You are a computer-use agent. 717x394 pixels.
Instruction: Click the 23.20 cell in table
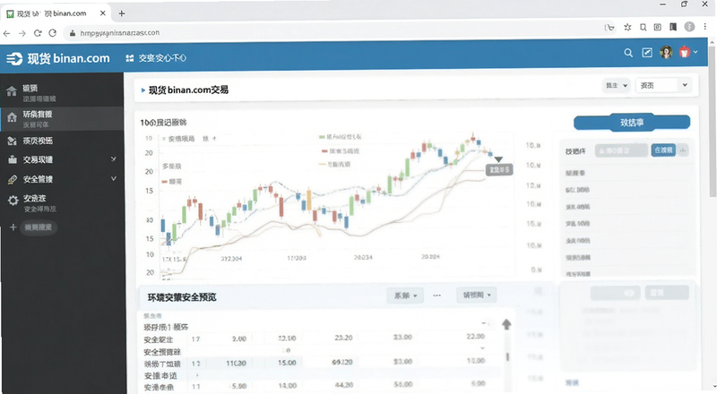point(343,338)
